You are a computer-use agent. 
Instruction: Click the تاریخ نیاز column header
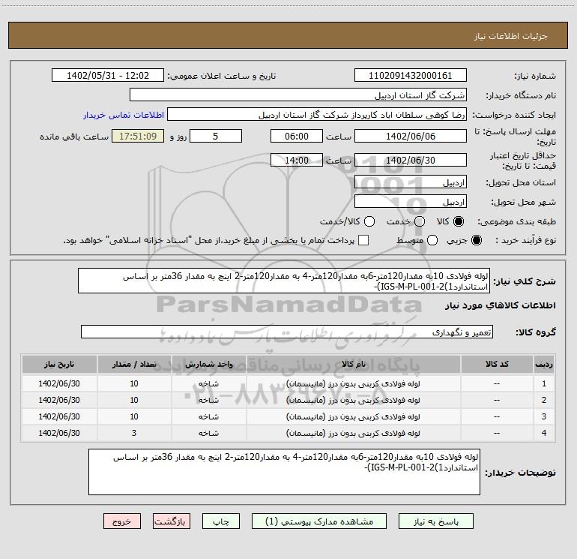[59, 364]
